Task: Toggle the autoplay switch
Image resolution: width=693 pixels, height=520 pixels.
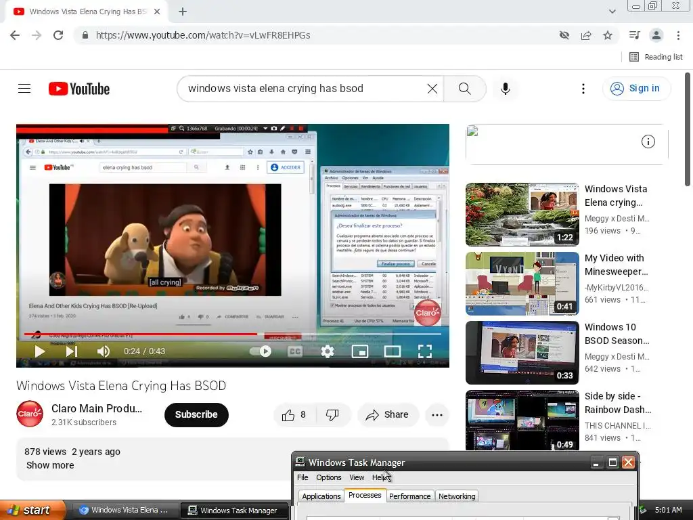Action: click(x=261, y=351)
